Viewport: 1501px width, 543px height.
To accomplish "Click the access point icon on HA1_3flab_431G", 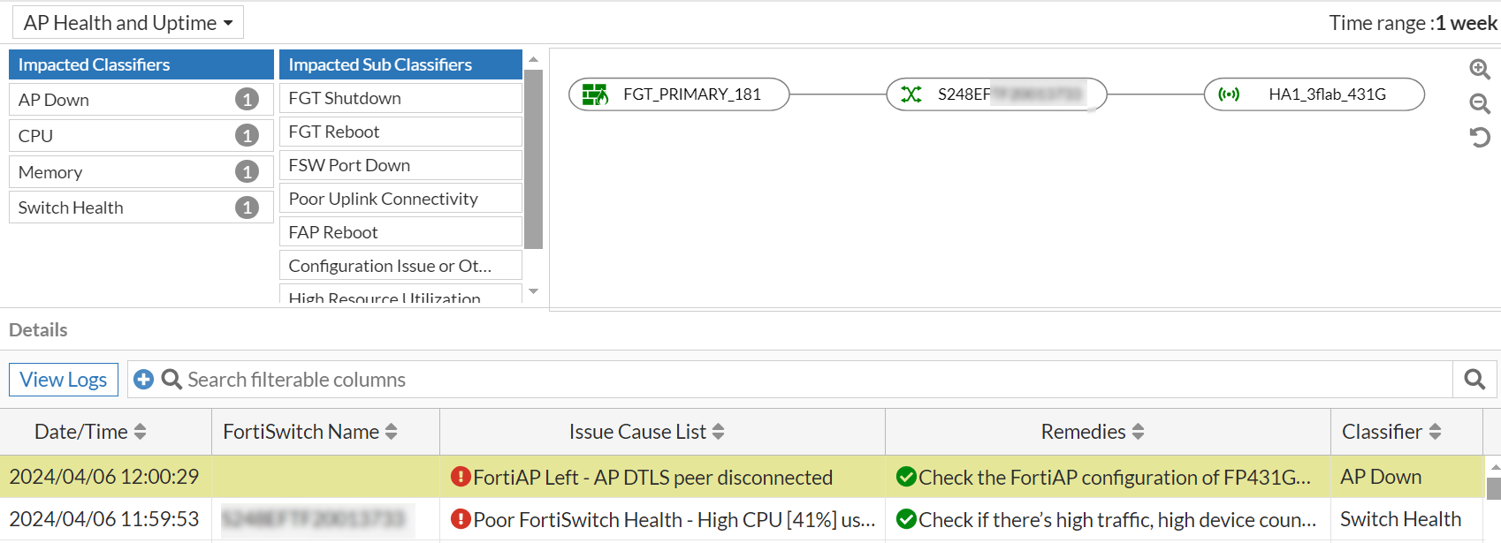I will tap(1229, 94).
